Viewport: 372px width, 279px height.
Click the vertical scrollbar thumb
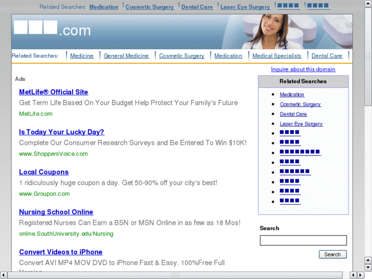coord(368,56)
